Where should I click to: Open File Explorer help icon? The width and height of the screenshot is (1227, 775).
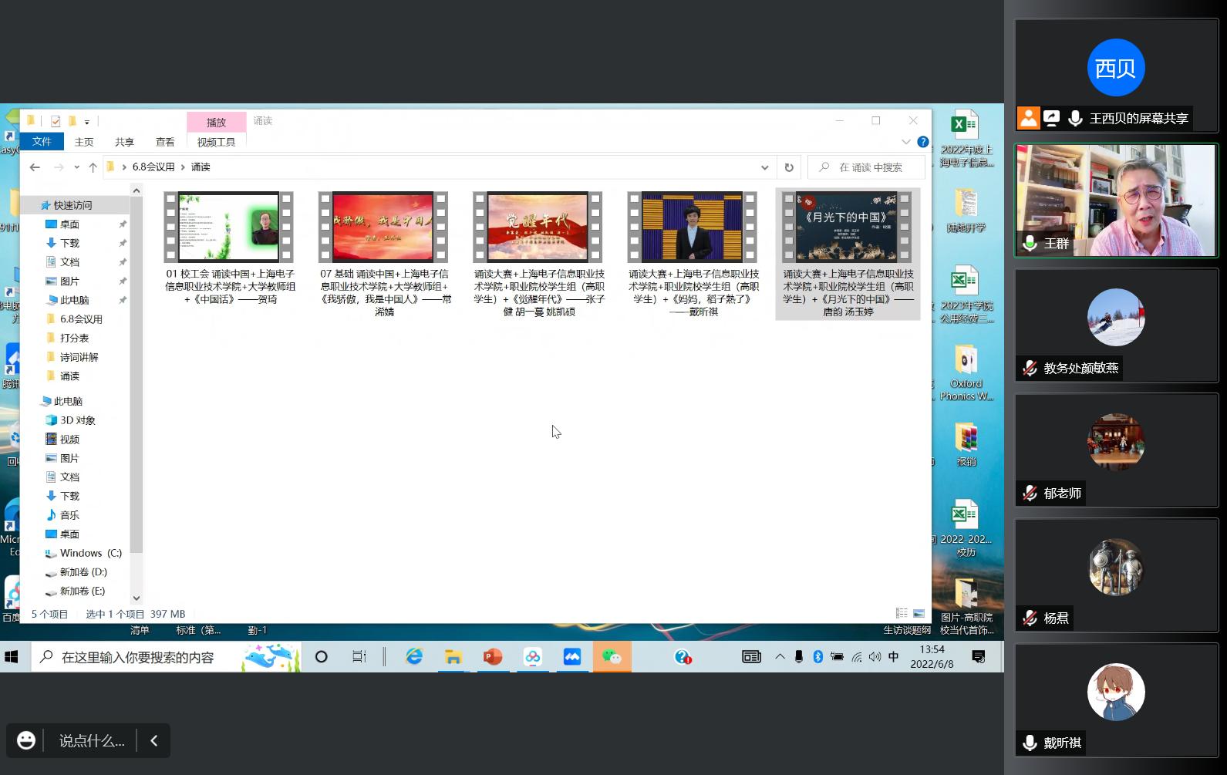pos(922,142)
